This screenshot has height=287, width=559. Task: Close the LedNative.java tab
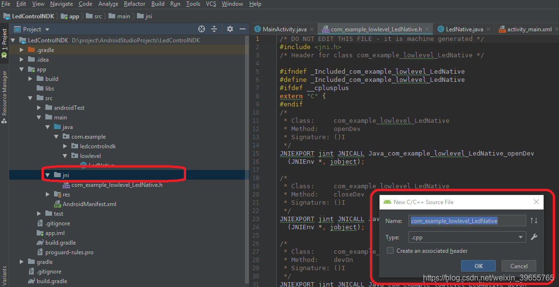(x=489, y=29)
